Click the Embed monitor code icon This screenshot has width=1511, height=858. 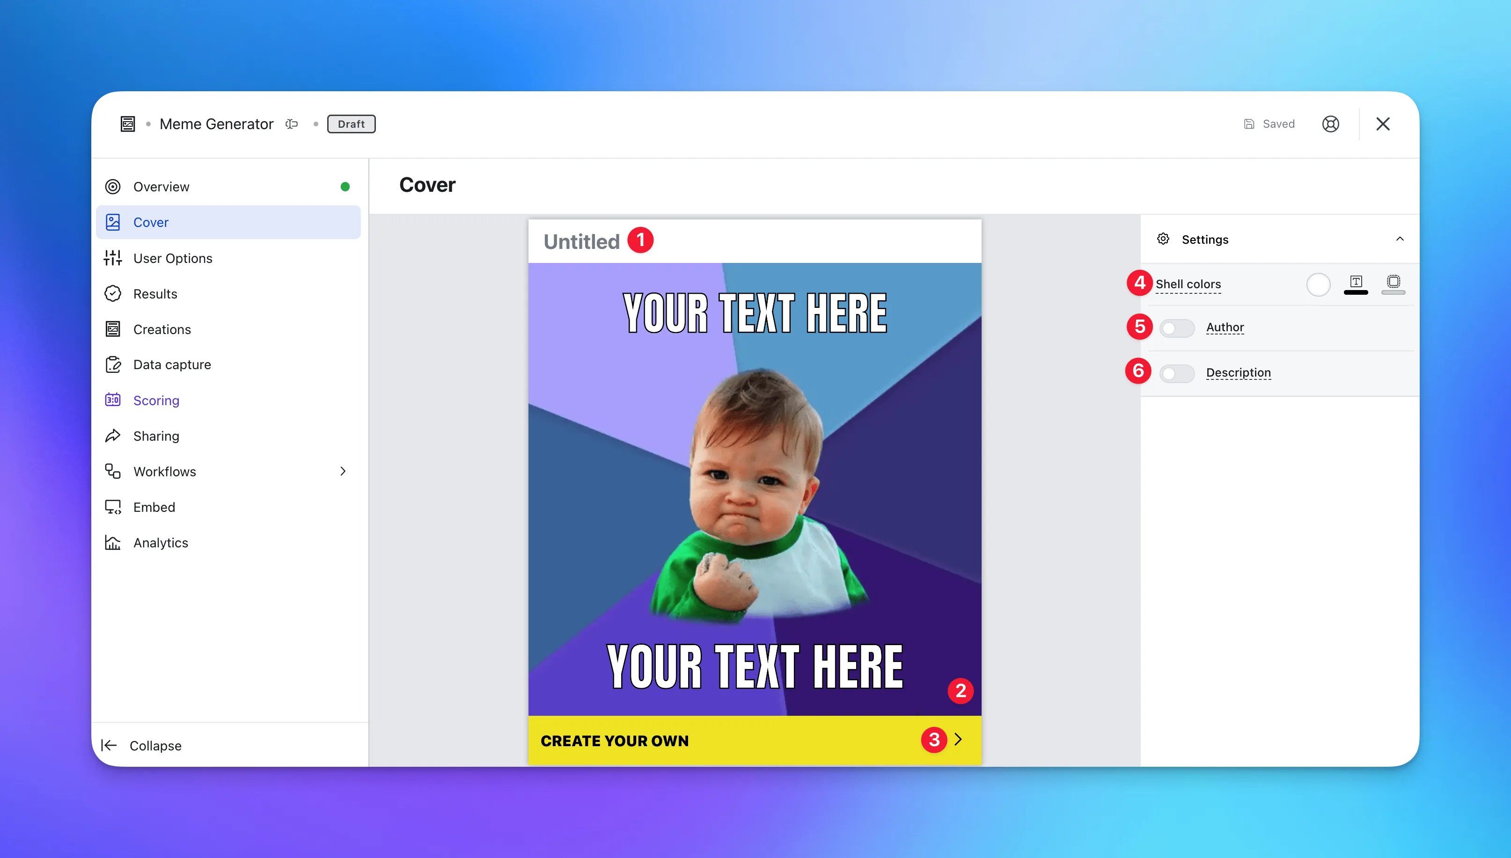113,507
